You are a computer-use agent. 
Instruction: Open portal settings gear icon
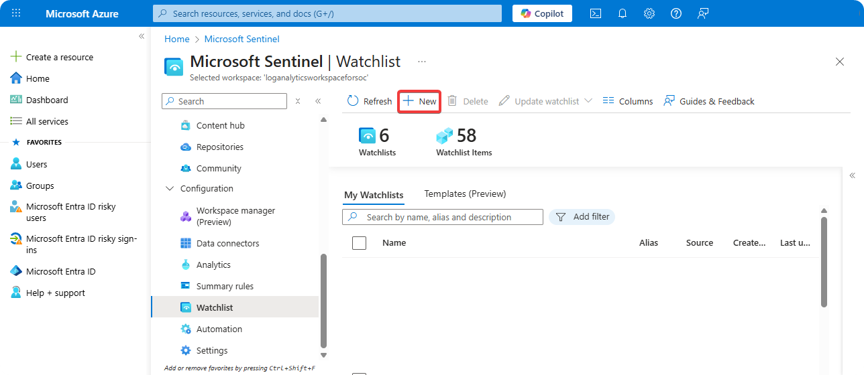coord(649,13)
